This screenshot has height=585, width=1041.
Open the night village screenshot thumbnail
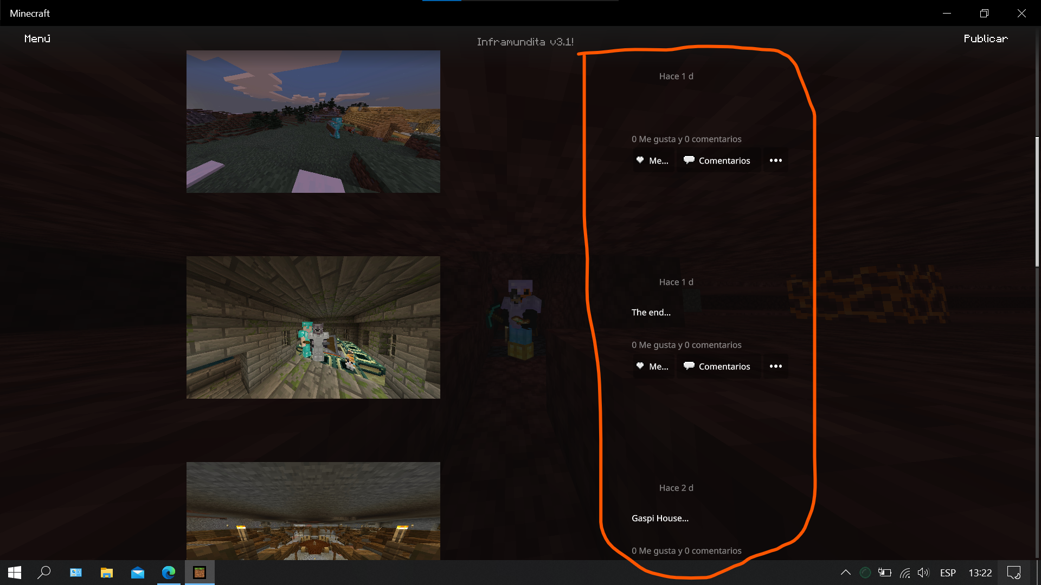coord(313,121)
